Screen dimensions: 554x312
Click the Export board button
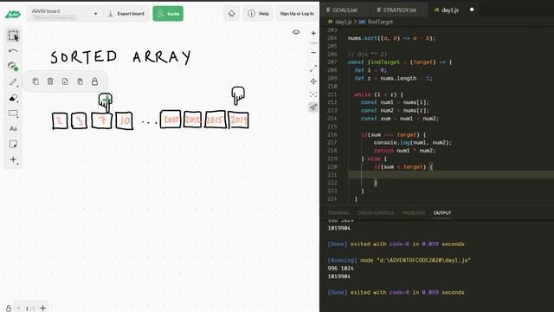coord(126,14)
